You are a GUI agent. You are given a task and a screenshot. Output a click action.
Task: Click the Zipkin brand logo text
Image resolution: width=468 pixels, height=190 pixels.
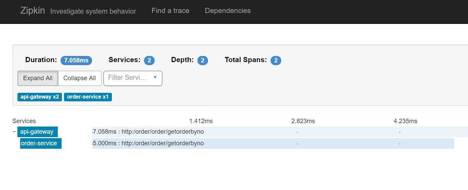coord(32,11)
